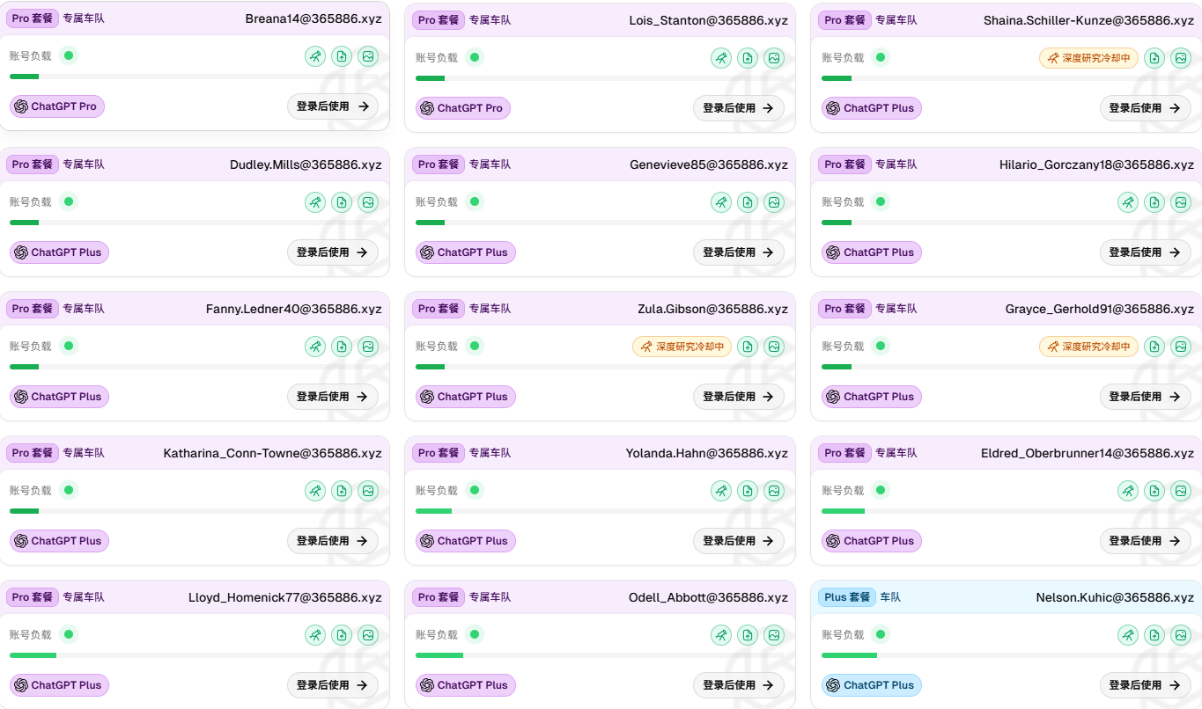Viewport: 1202px width, 709px height.
Task: Click the green load status dot on Breana14's card
Action: click(x=69, y=55)
